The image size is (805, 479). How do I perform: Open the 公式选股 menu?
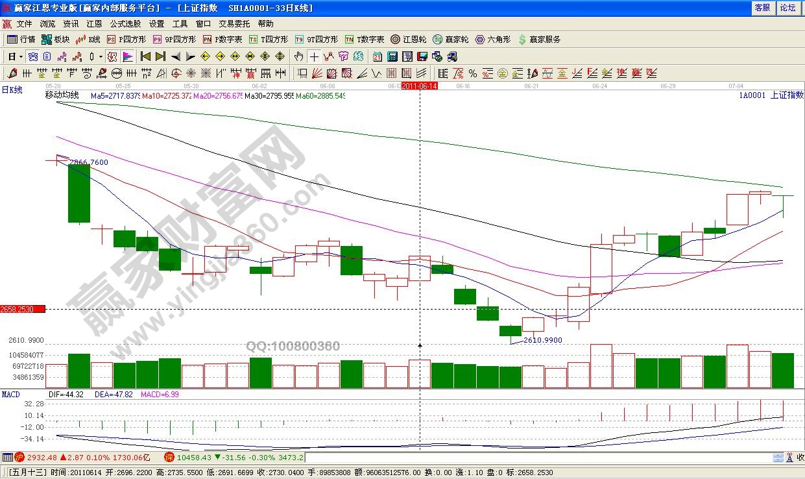(x=125, y=24)
